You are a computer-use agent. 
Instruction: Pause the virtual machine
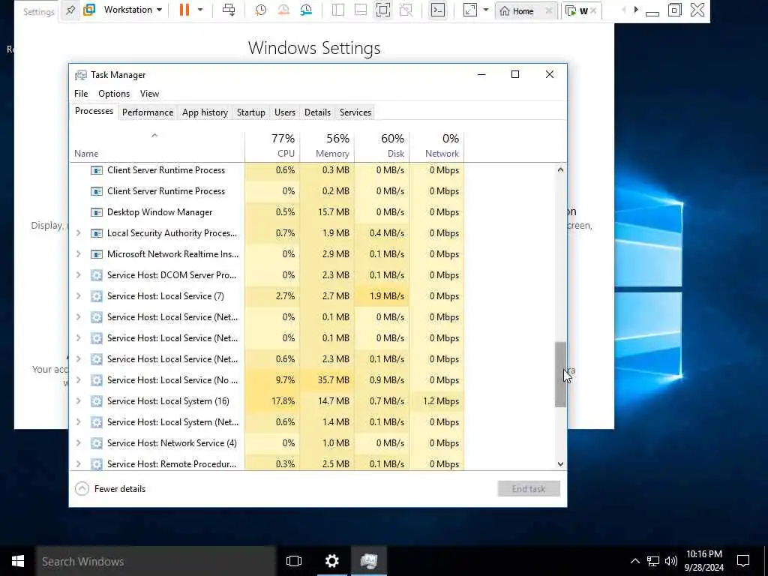184,10
